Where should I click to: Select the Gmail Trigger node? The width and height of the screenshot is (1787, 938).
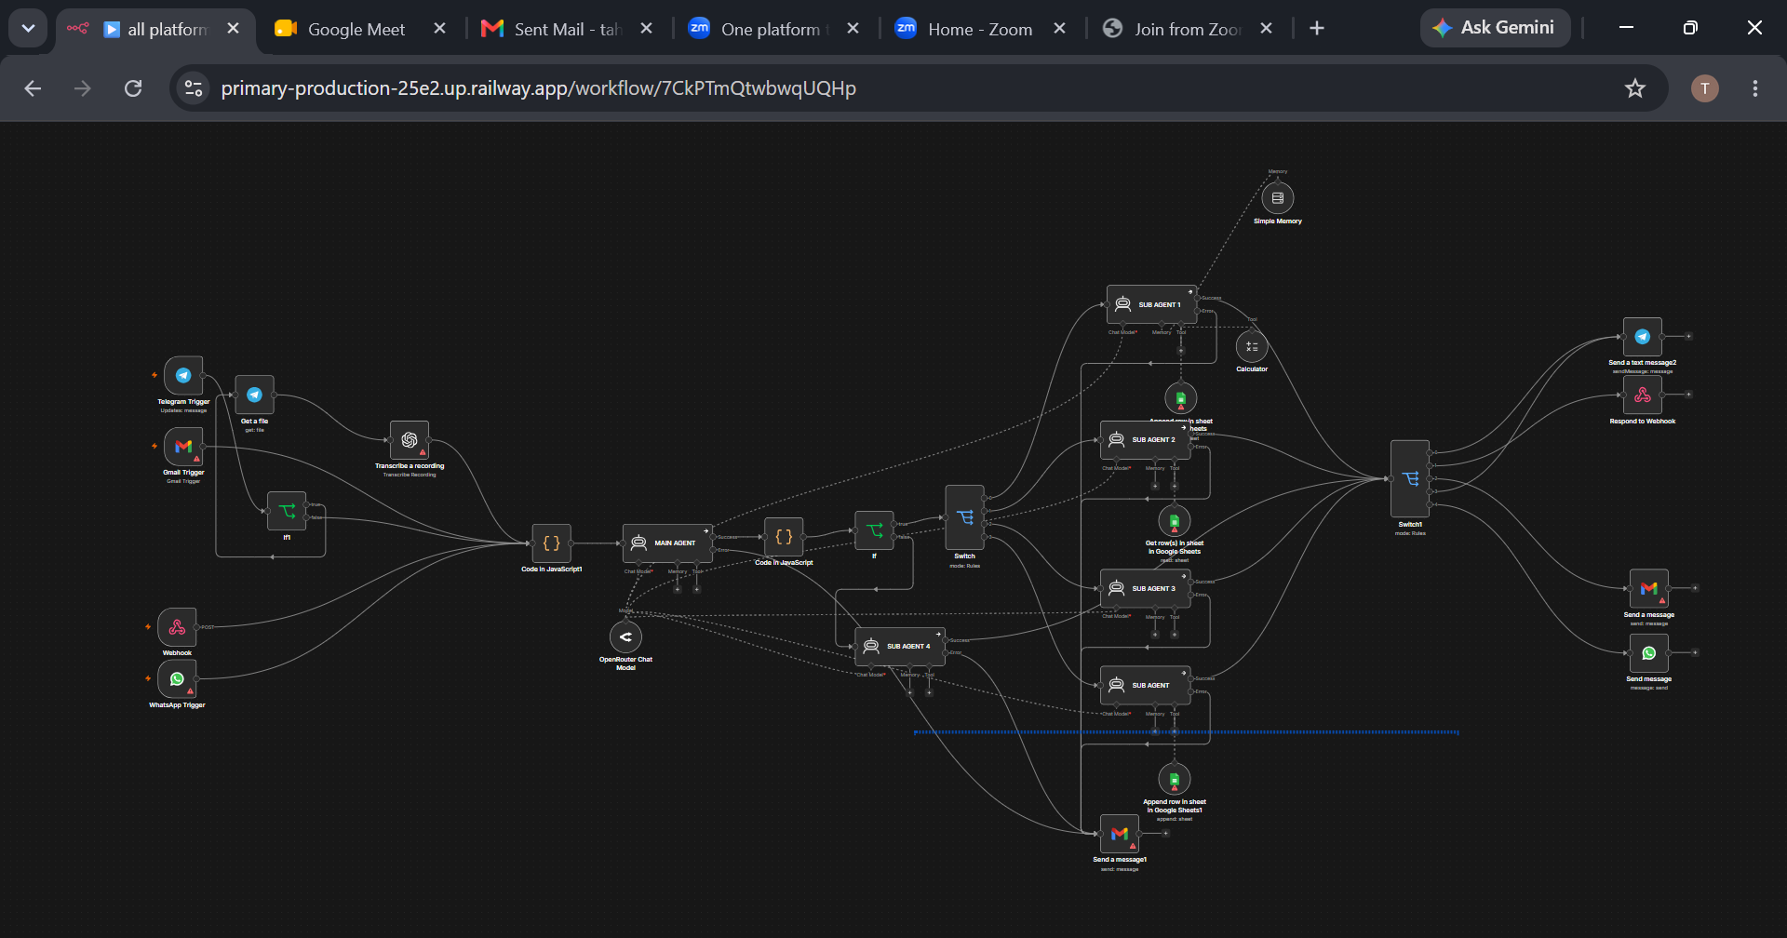coord(183,447)
